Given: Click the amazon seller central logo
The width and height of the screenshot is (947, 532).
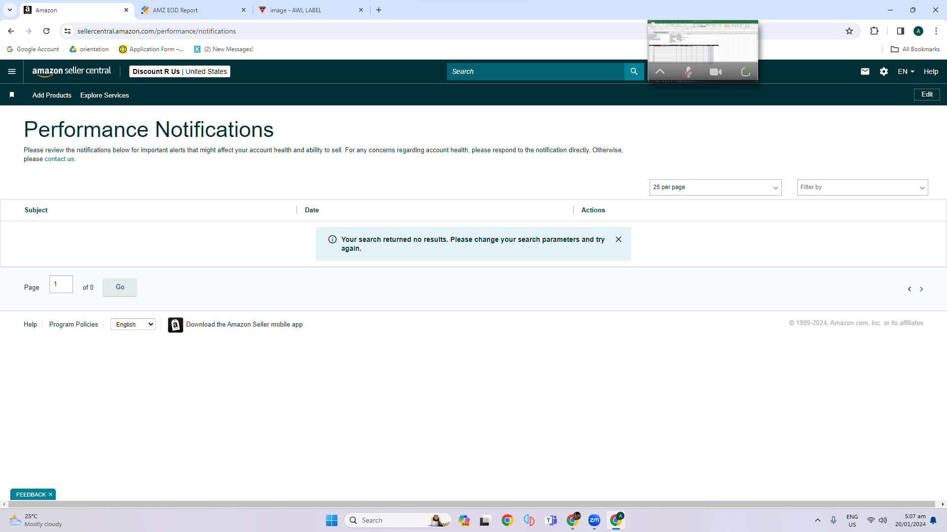Looking at the screenshot, I should pyautogui.click(x=72, y=71).
